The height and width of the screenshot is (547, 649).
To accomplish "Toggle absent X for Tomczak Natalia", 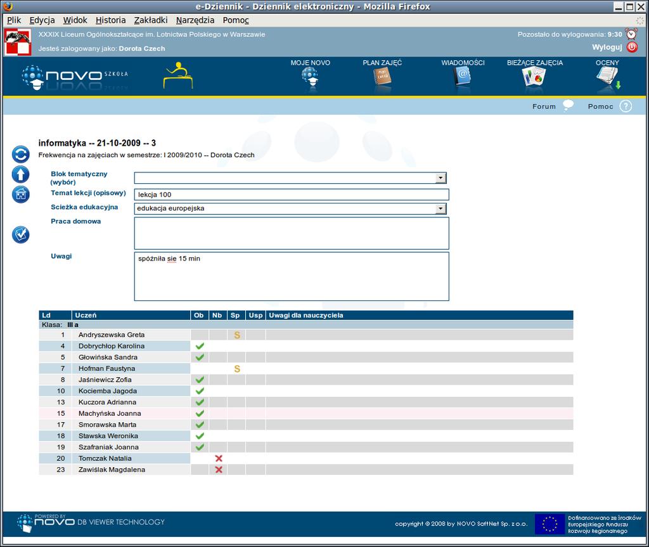I will point(219,458).
